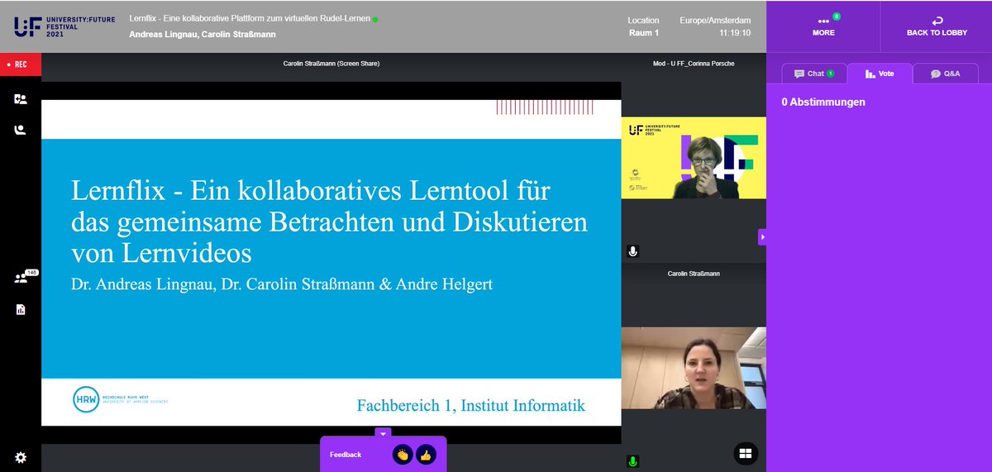Screen dimensions: 992x472
Task: Click 'Carolin Straßmann (Screen Share)' label
Action: pos(331,64)
